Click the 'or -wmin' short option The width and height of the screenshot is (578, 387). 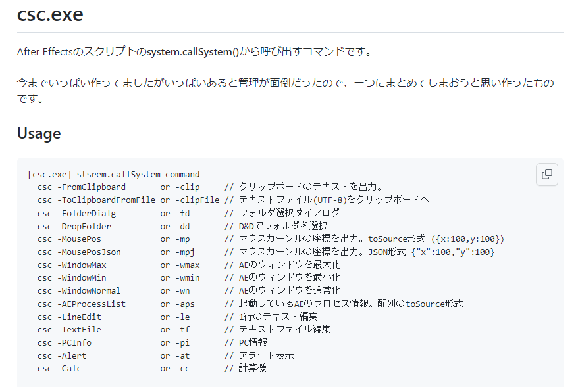tap(180, 278)
